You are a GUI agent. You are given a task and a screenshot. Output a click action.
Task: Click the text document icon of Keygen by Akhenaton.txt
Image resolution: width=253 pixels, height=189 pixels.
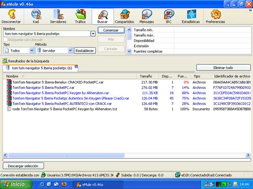point(9,109)
